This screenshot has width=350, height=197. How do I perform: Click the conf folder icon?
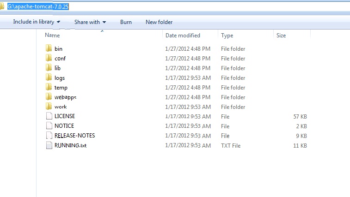click(x=49, y=58)
